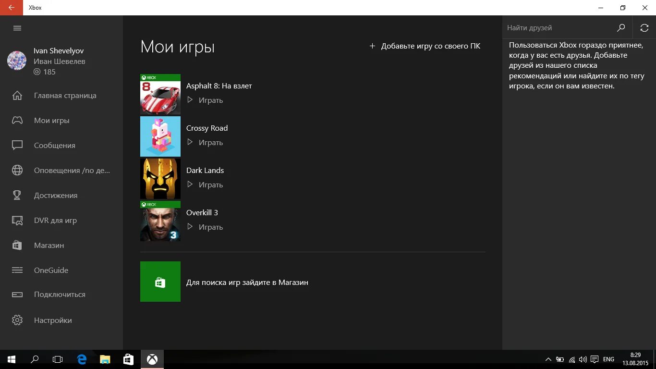Open DVR для игр sidebar label
Screen dimensions: 656x369
(55, 221)
